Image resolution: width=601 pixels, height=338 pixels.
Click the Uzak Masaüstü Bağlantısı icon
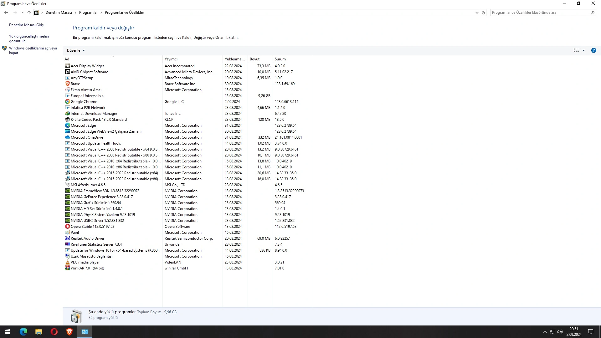67,256
